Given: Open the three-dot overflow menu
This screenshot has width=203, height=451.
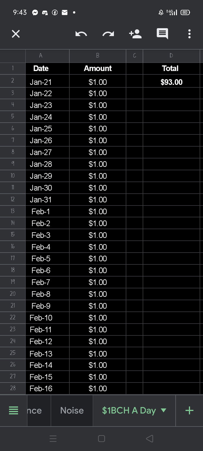Looking at the screenshot, I should 189,34.
